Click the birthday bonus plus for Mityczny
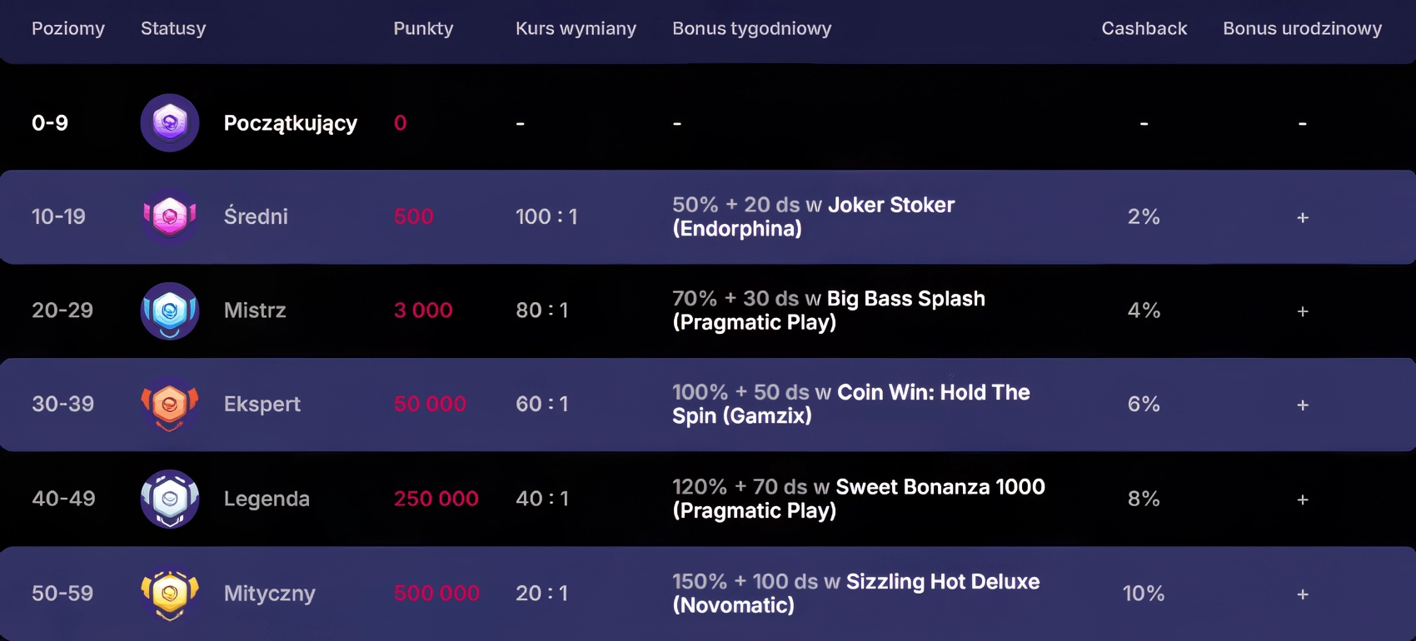 point(1303,594)
